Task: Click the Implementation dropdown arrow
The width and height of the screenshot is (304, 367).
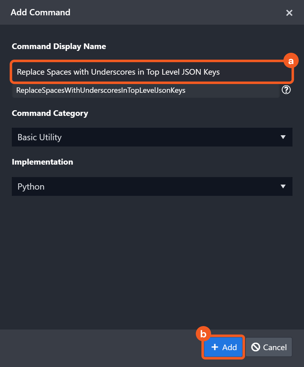Action: pos(283,186)
